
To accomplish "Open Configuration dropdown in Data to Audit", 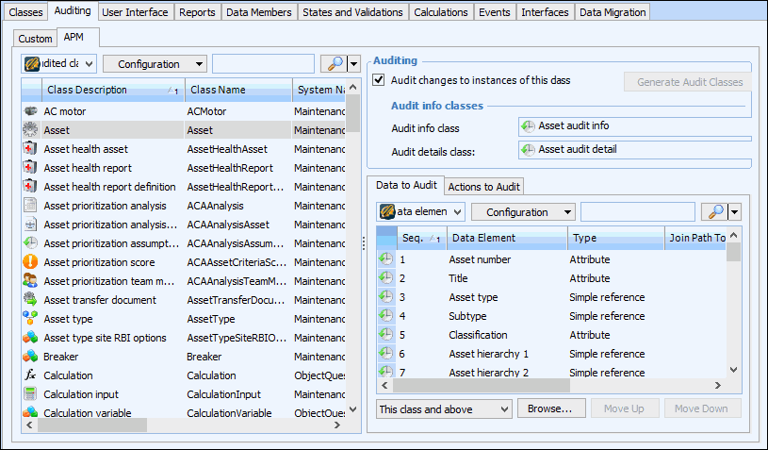I will [x=523, y=212].
